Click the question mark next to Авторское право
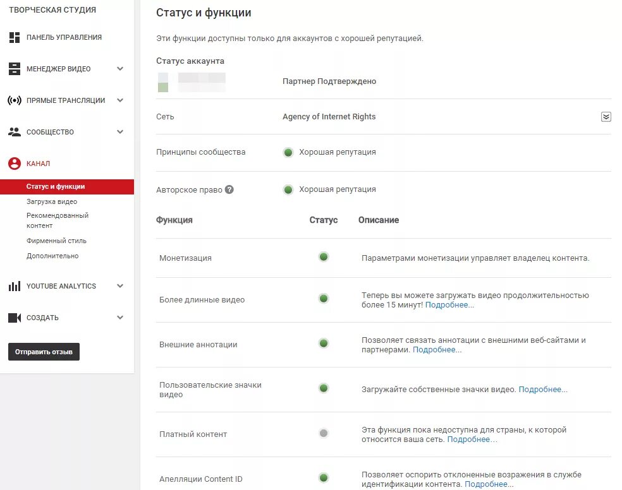 click(x=229, y=189)
